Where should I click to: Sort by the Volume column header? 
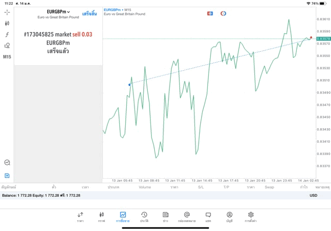(145, 187)
